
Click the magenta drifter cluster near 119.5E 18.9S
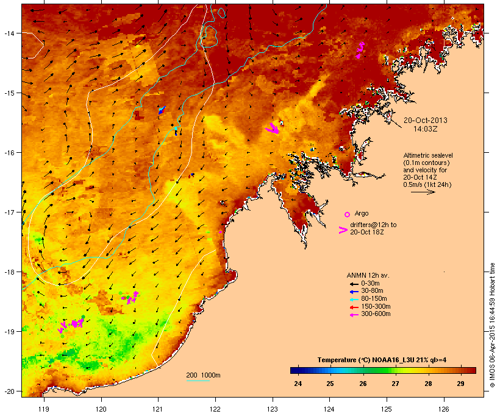coord(72,324)
